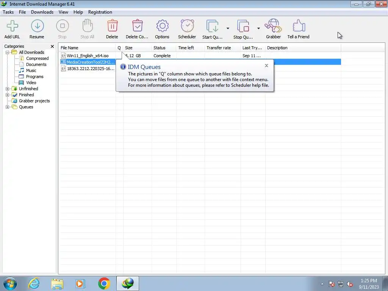The height and width of the screenshot is (291, 388).
Task: Click the Delete Completed icon
Action: click(x=137, y=26)
